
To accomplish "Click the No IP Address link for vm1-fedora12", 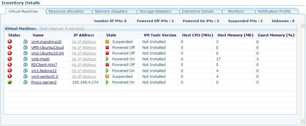I will click(84, 71).
